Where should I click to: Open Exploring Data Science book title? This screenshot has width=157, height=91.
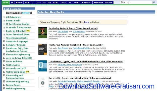73,28
